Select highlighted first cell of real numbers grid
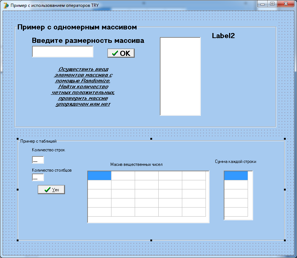This screenshot has height=258, width=297. pos(99,176)
